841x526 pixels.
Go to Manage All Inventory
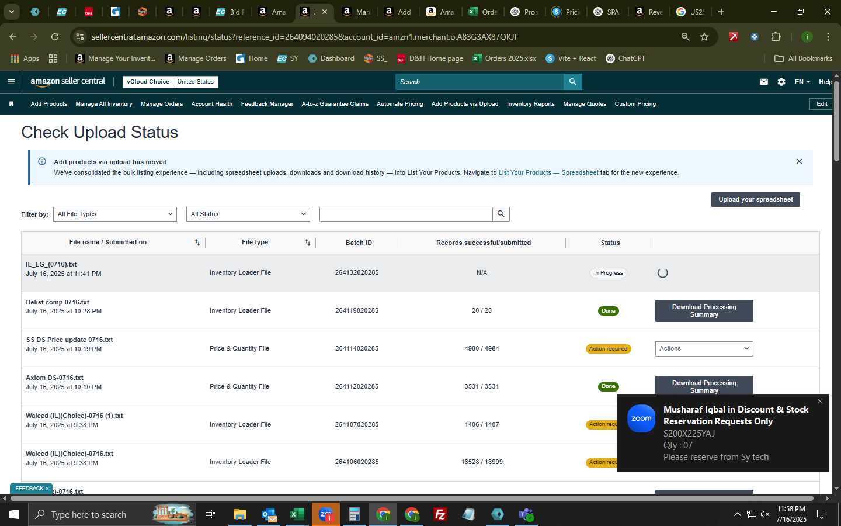pyautogui.click(x=104, y=104)
